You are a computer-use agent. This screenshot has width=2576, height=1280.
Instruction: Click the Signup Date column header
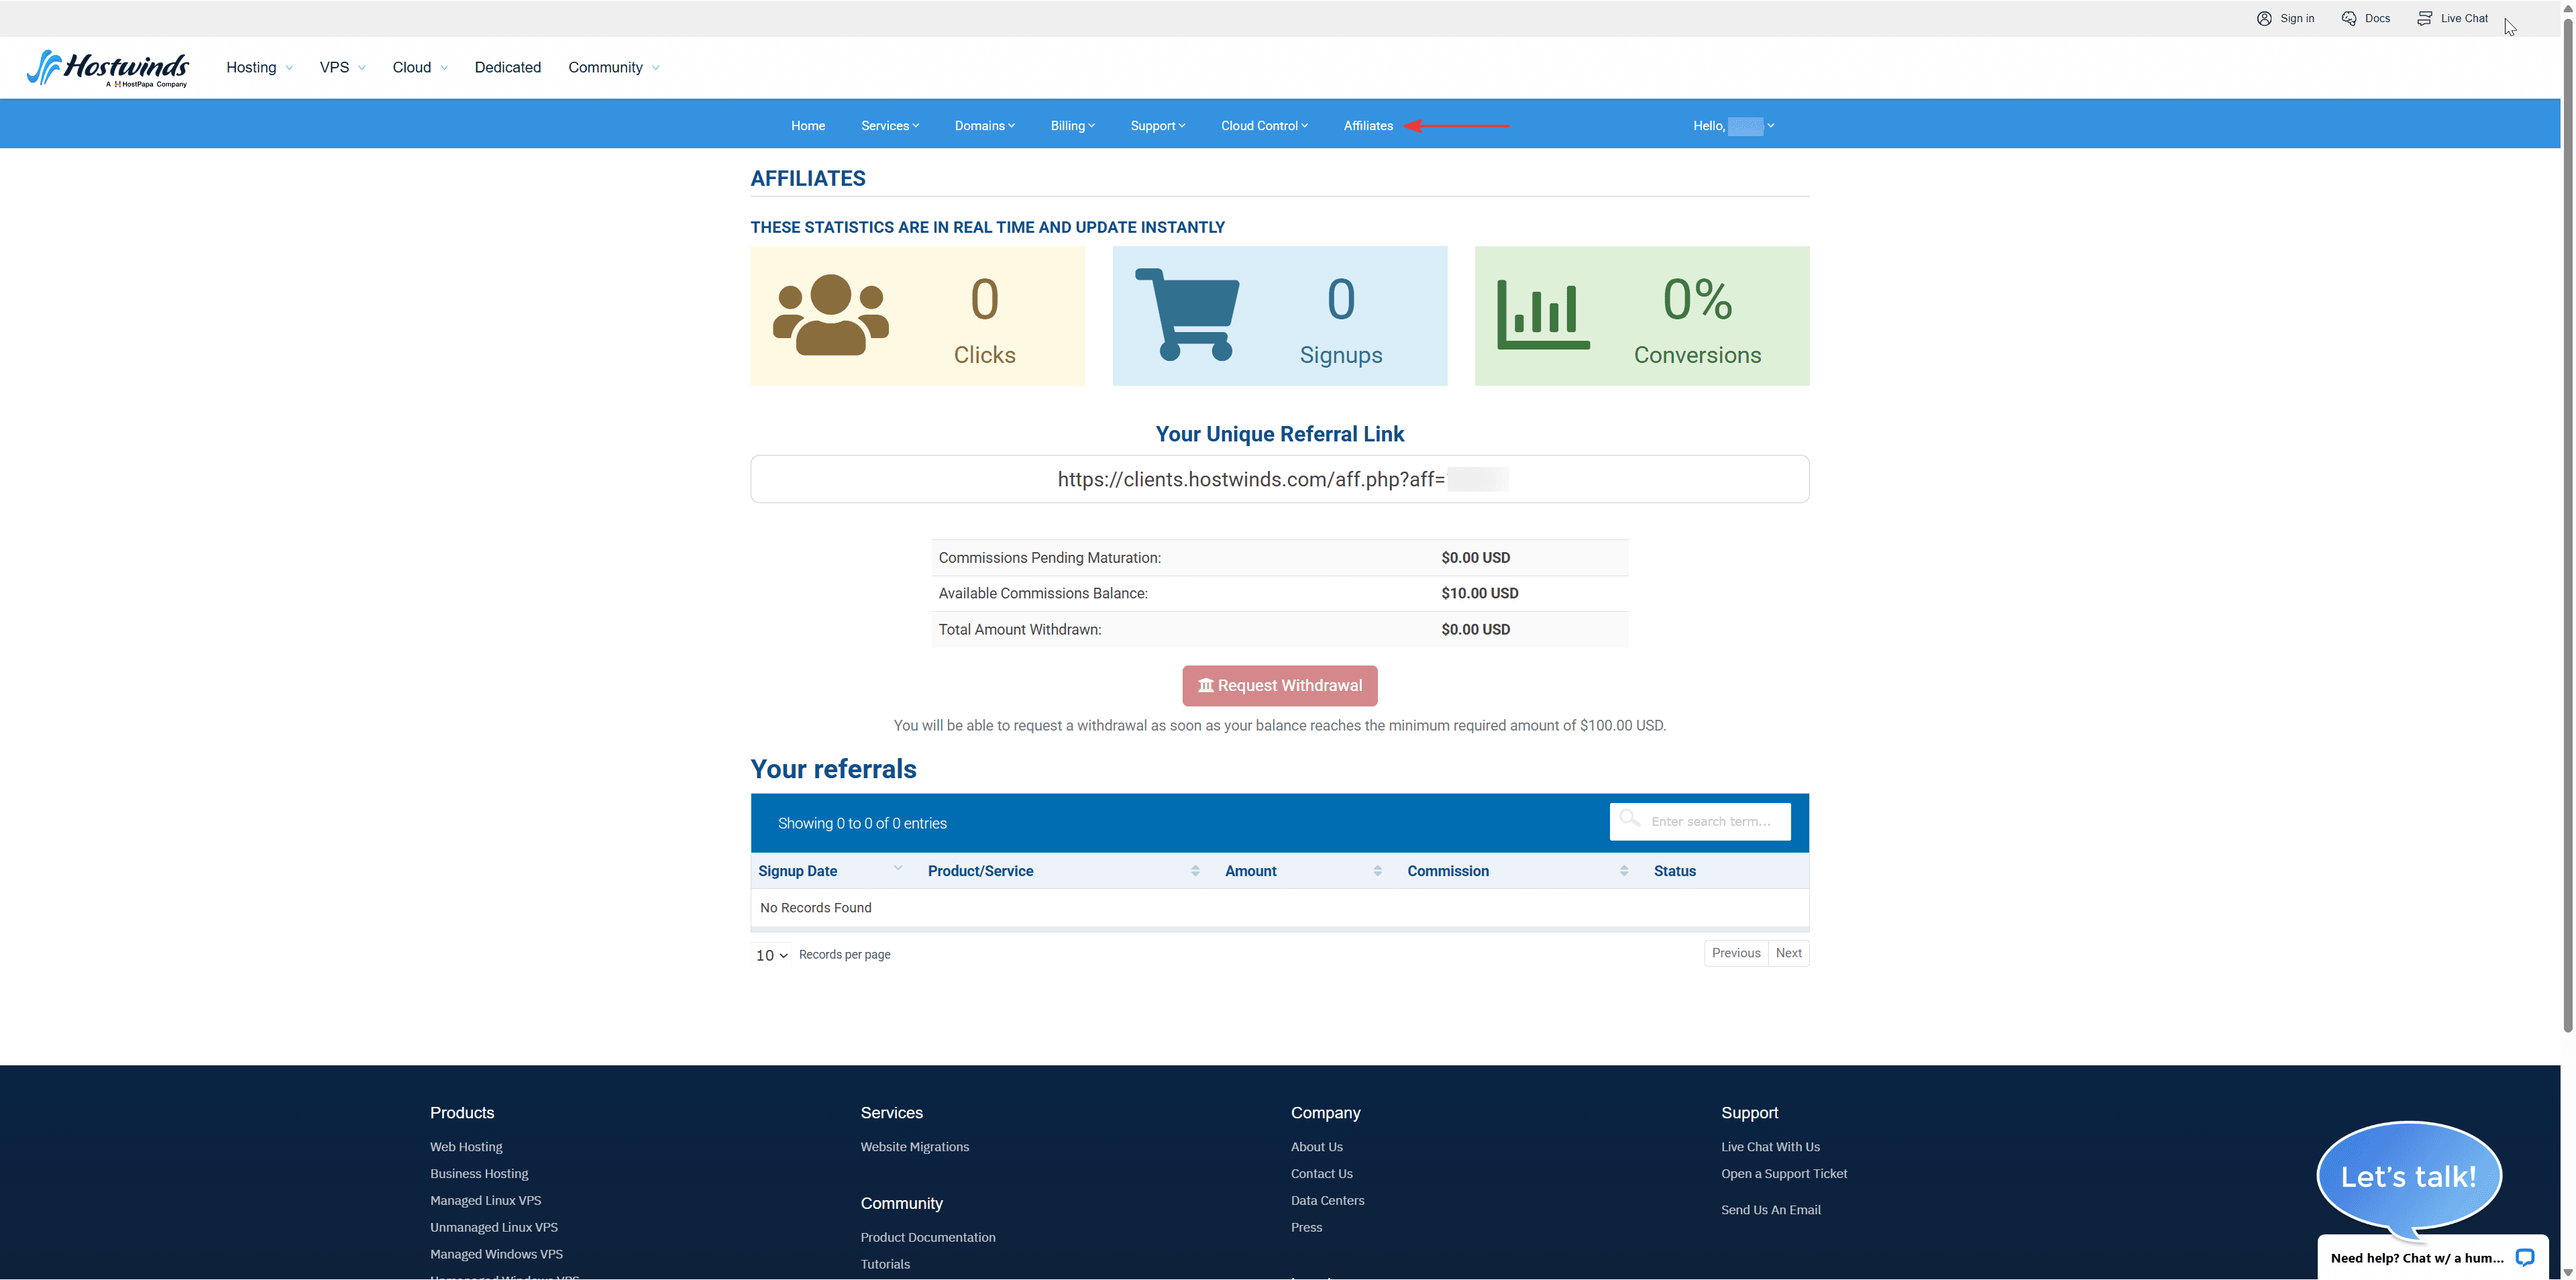tap(798, 871)
